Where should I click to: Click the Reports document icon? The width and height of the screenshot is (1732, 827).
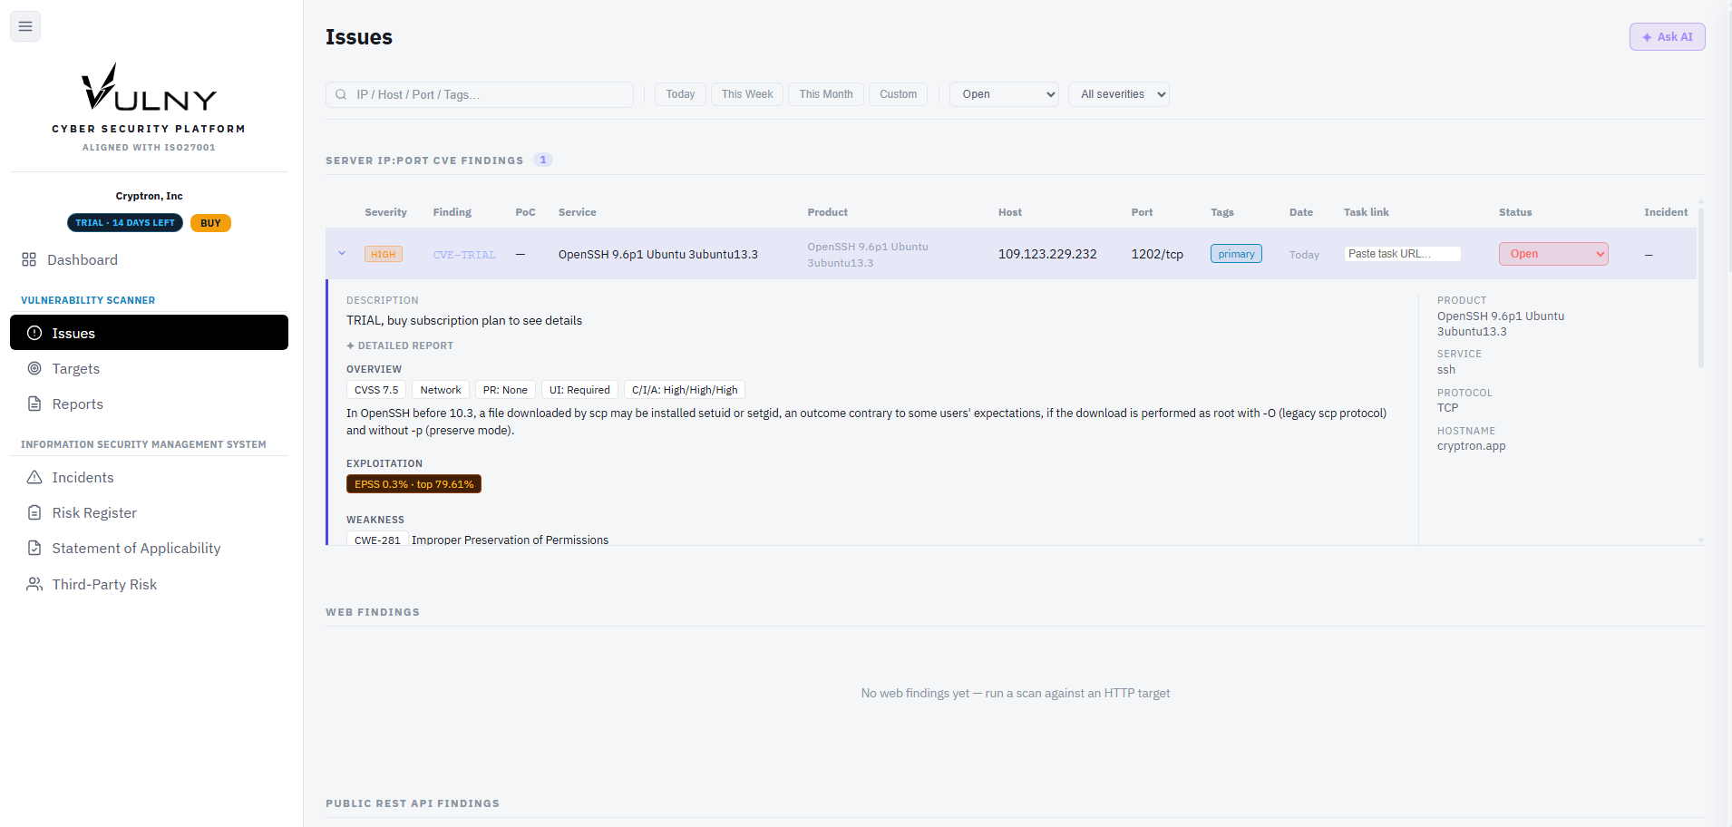pyautogui.click(x=34, y=404)
